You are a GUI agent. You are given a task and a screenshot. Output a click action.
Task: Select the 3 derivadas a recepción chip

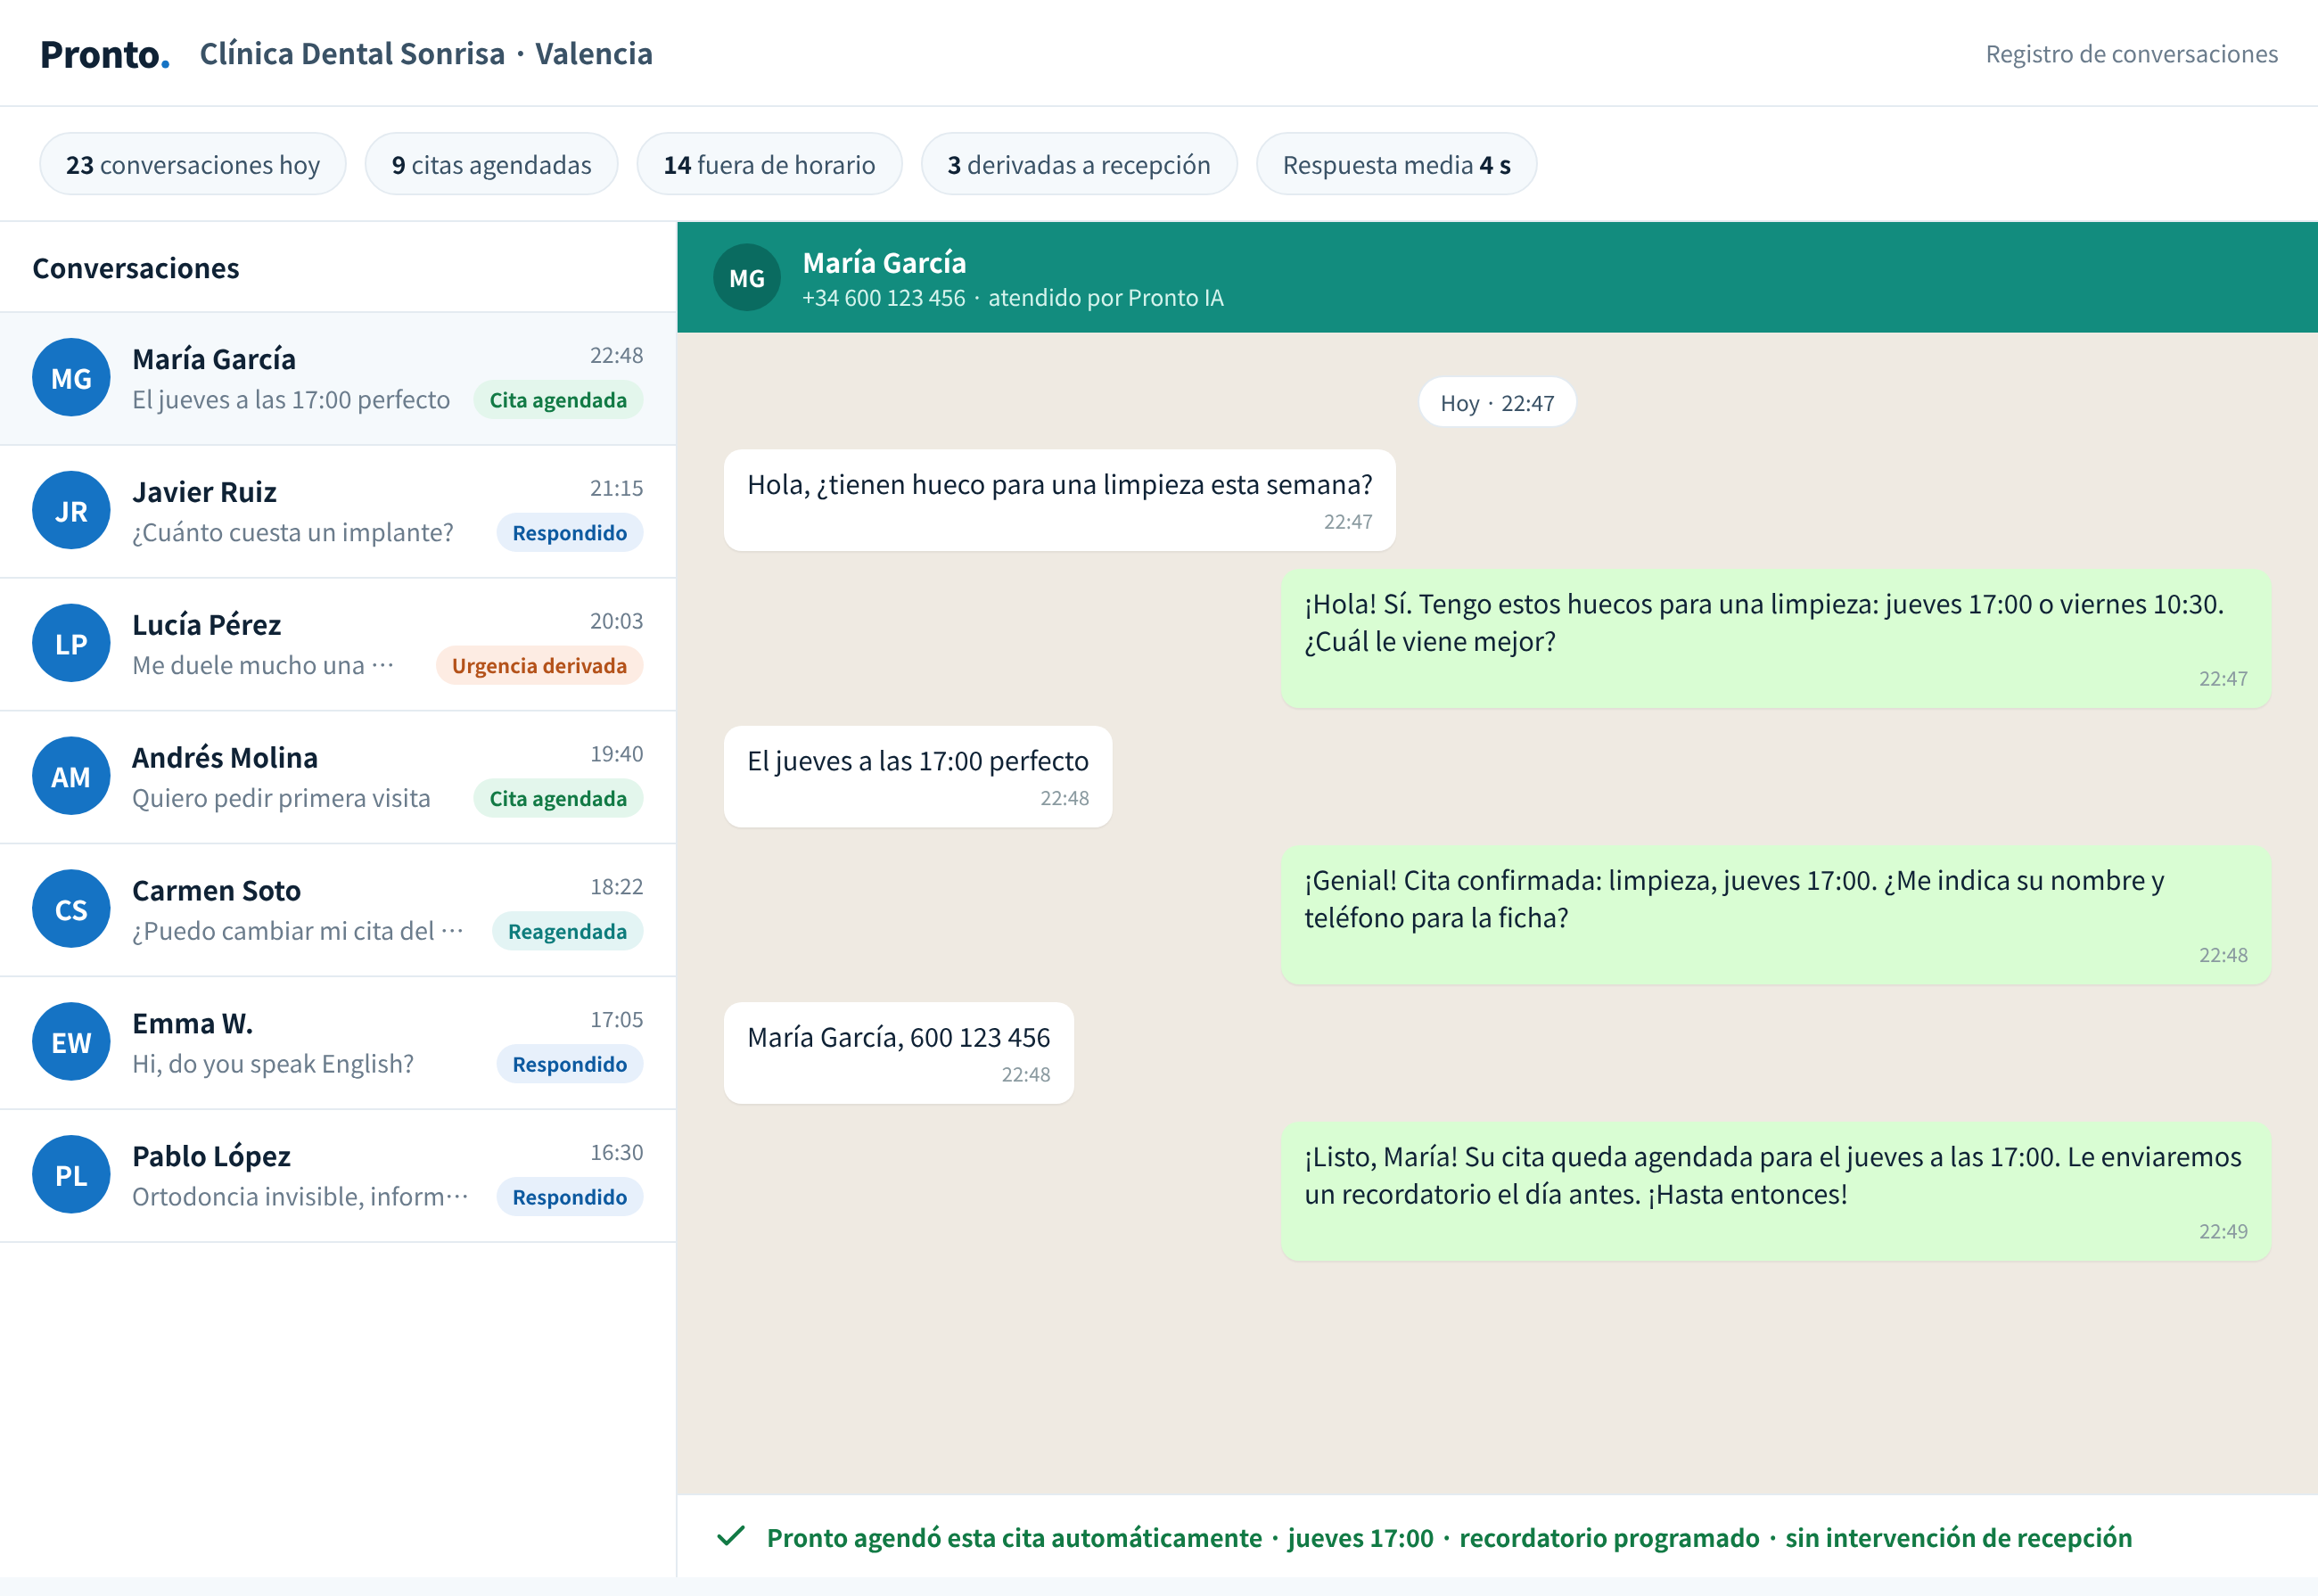click(x=1079, y=164)
